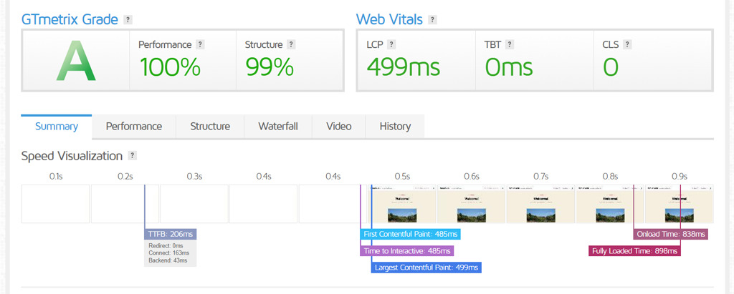View the History tab
The image size is (734, 294).
[x=395, y=127]
